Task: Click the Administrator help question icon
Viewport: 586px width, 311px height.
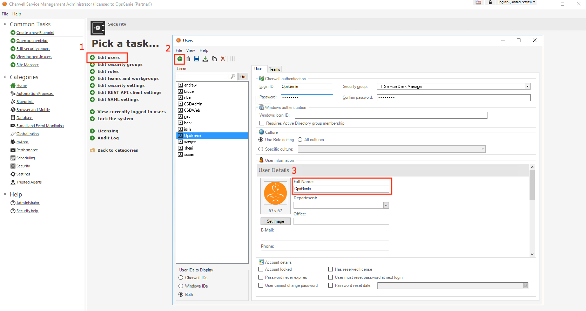Action: [x=13, y=203]
